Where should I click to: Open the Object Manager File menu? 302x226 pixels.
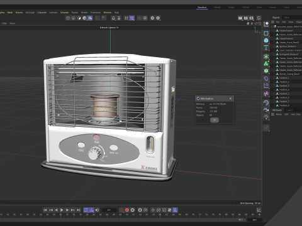point(277,22)
